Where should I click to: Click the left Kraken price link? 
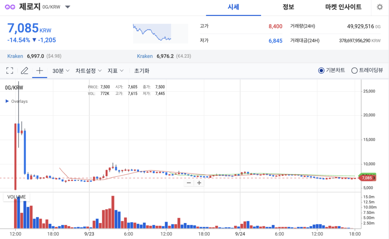click(x=15, y=56)
